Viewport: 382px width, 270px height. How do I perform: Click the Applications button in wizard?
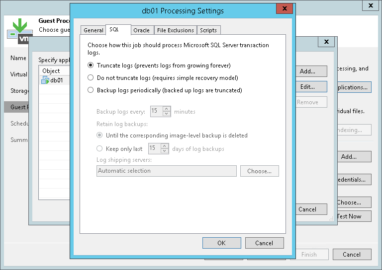click(x=354, y=87)
